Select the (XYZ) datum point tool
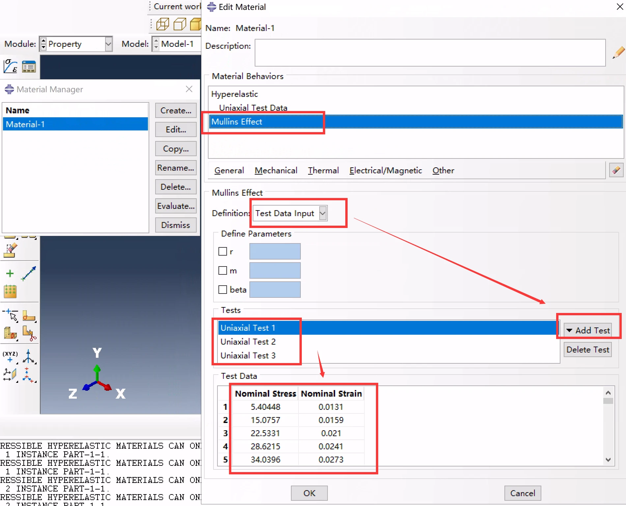The image size is (626, 506). tap(10, 356)
